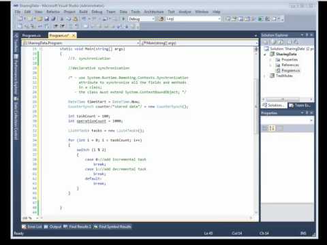Screen dimensions: 327x245
Task: Open the Edit menu
Action: (27, 12)
